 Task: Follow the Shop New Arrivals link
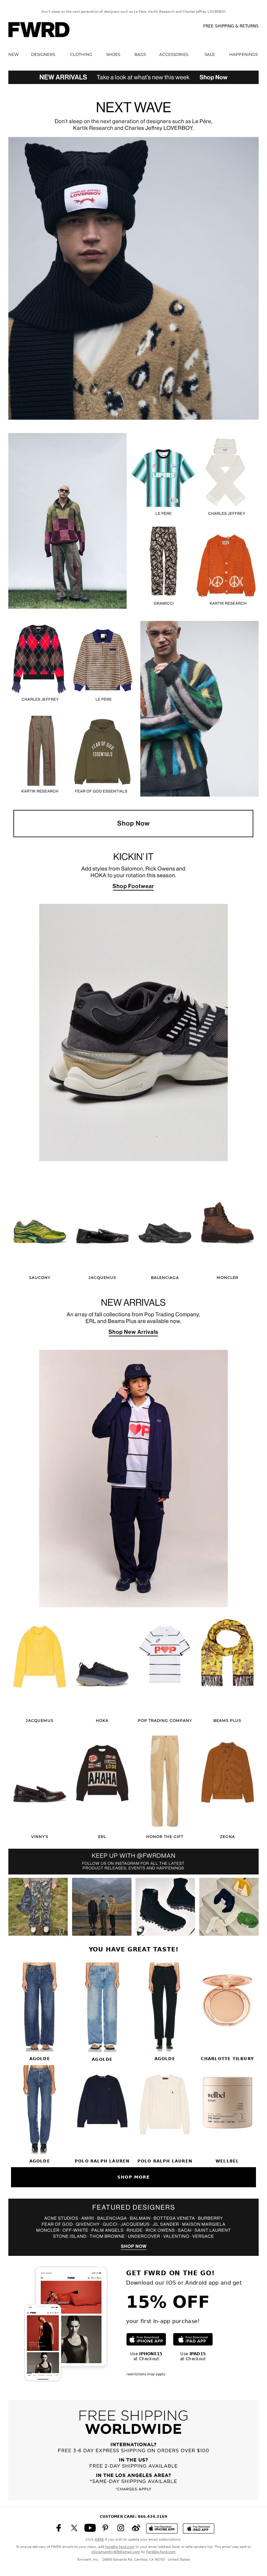click(x=133, y=1332)
